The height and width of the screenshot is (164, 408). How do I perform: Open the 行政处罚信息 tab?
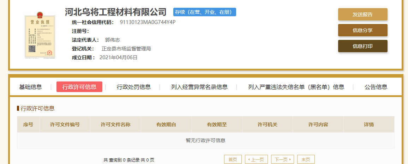pyautogui.click(x=134, y=87)
